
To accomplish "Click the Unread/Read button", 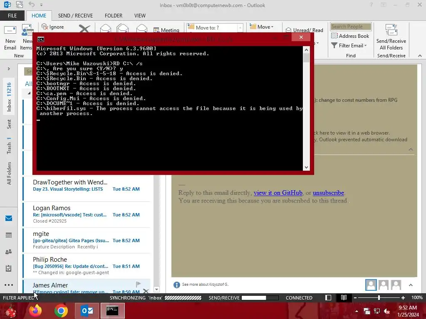I will coord(304,30).
